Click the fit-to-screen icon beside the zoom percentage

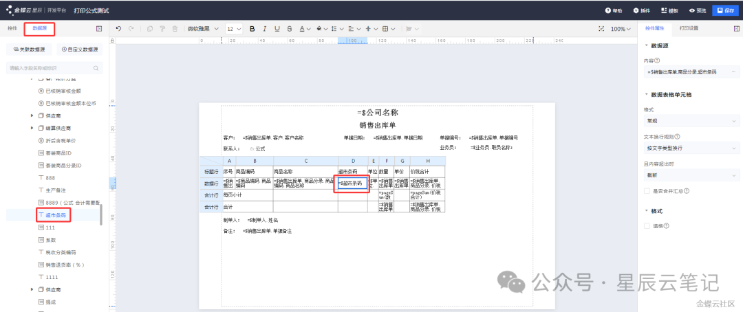(x=601, y=29)
